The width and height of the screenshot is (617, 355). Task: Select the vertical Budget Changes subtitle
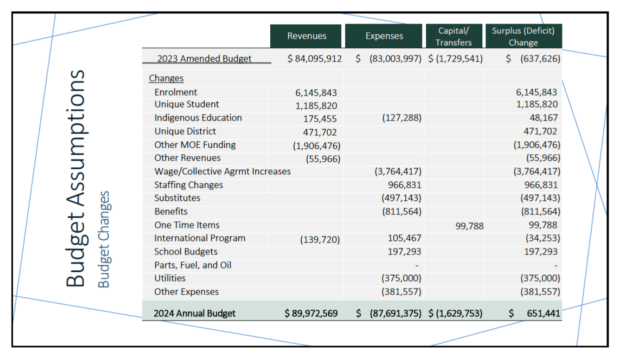(103, 239)
